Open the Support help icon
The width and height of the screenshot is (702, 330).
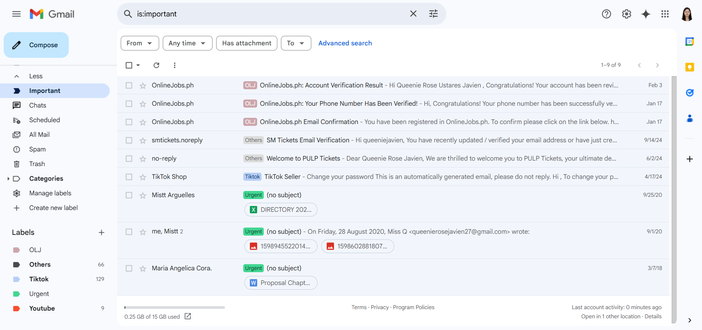pyautogui.click(x=607, y=14)
